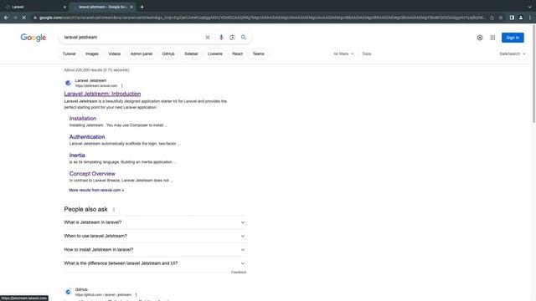This screenshot has width=536, height=301.
Task: Clear the search box with the X
Action: click(208, 37)
